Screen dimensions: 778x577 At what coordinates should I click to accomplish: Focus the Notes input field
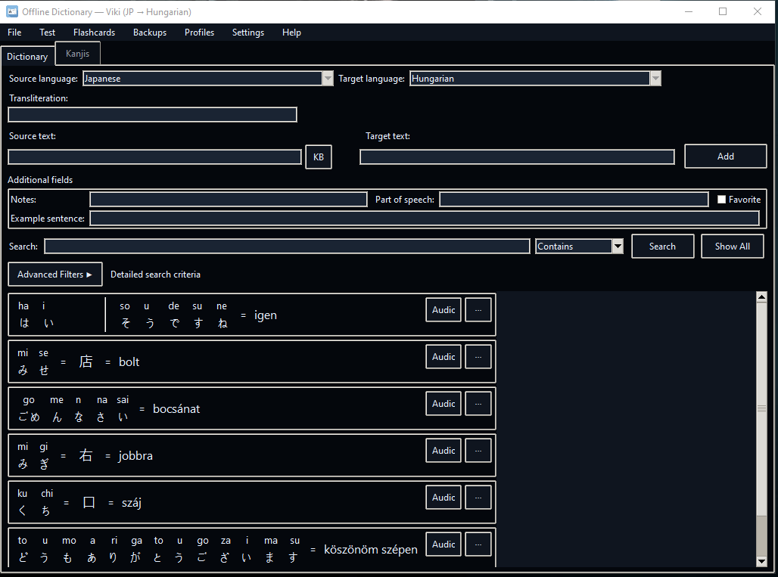[229, 200]
